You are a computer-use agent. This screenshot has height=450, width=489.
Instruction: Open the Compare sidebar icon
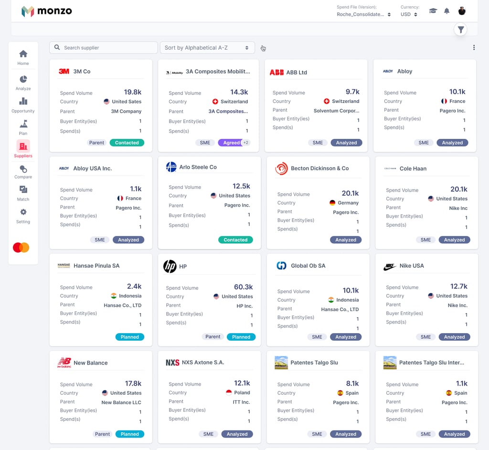tap(23, 169)
